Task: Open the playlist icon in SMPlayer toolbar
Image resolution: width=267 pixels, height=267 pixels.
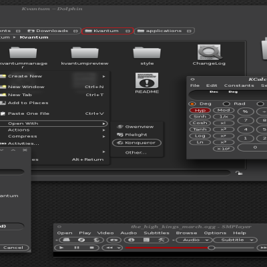Action: (x=146, y=240)
